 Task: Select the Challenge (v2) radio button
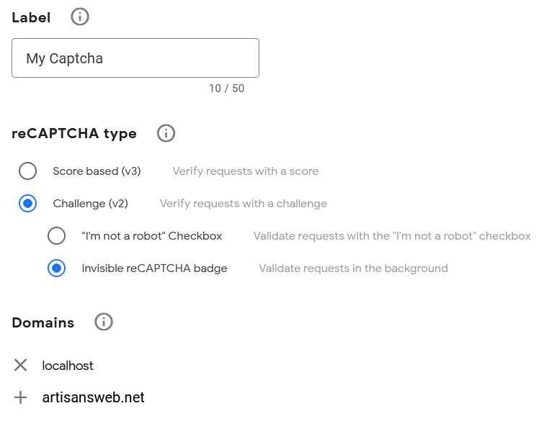click(x=27, y=204)
